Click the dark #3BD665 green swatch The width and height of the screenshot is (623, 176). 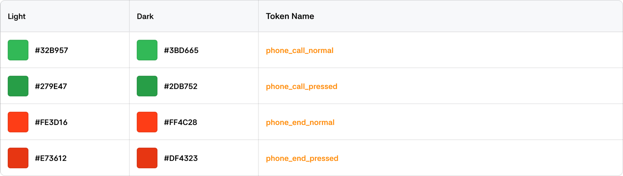147,50
